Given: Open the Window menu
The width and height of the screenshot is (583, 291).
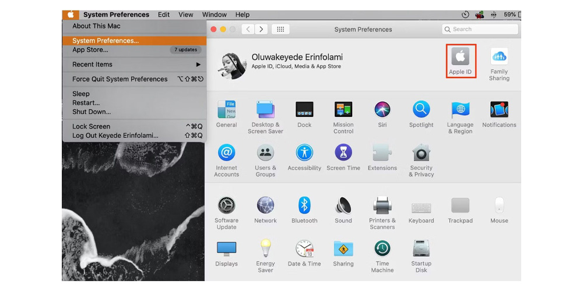Looking at the screenshot, I should tap(214, 15).
